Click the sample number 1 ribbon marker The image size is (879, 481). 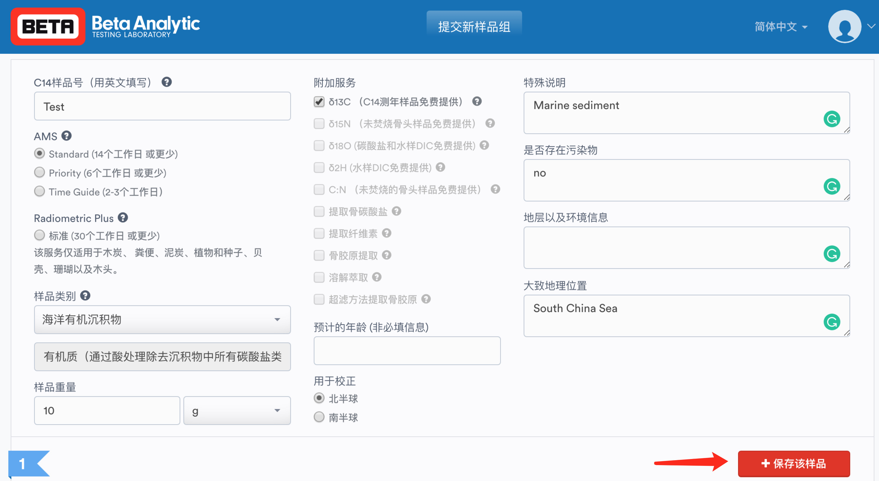[x=29, y=464]
